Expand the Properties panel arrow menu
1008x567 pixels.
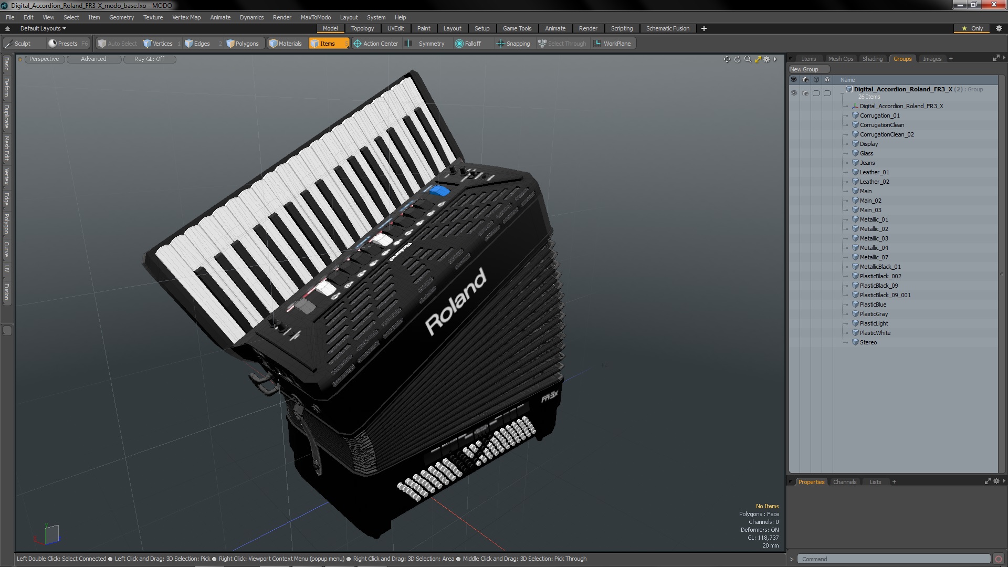pyautogui.click(x=1004, y=481)
